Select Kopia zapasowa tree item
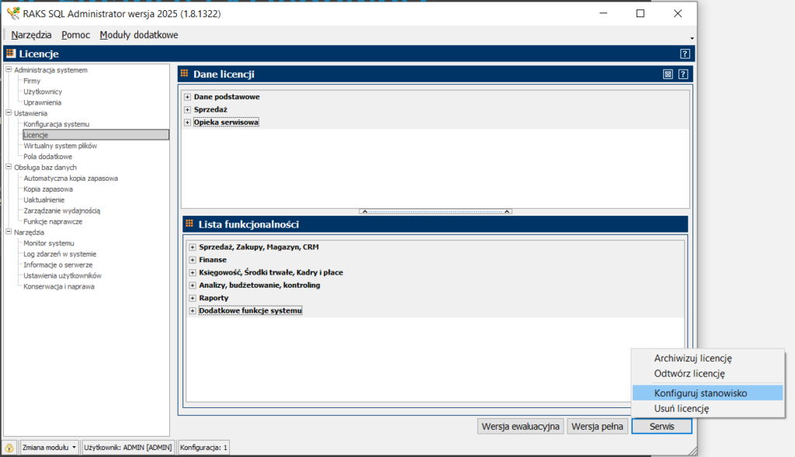 tap(48, 189)
